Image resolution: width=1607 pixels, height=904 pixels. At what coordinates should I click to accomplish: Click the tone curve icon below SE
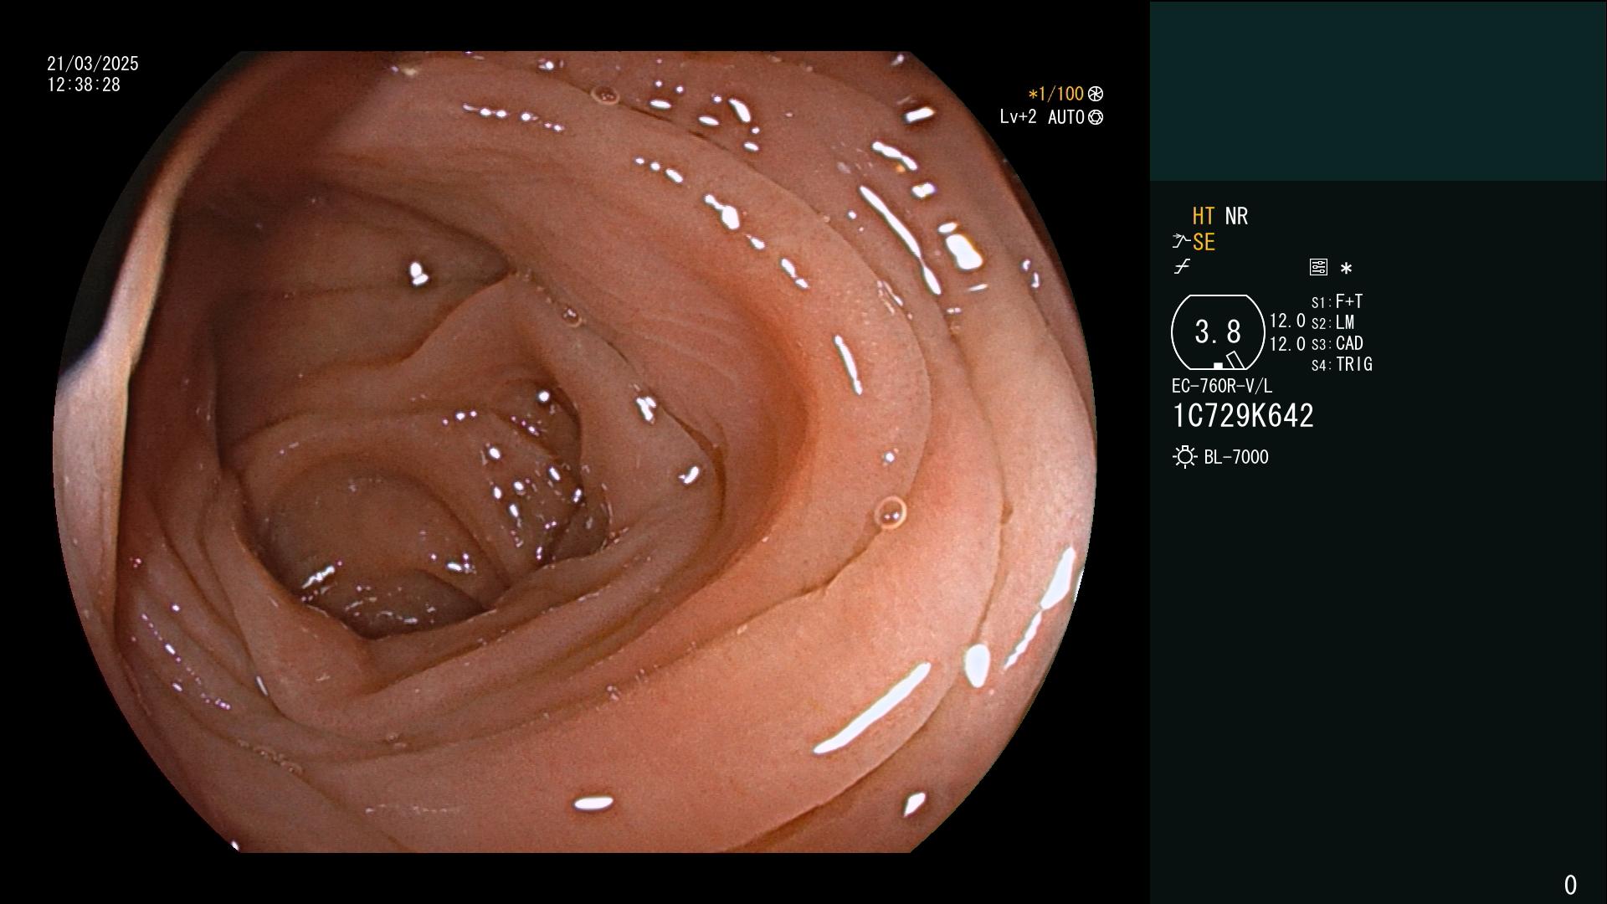pos(1182,267)
